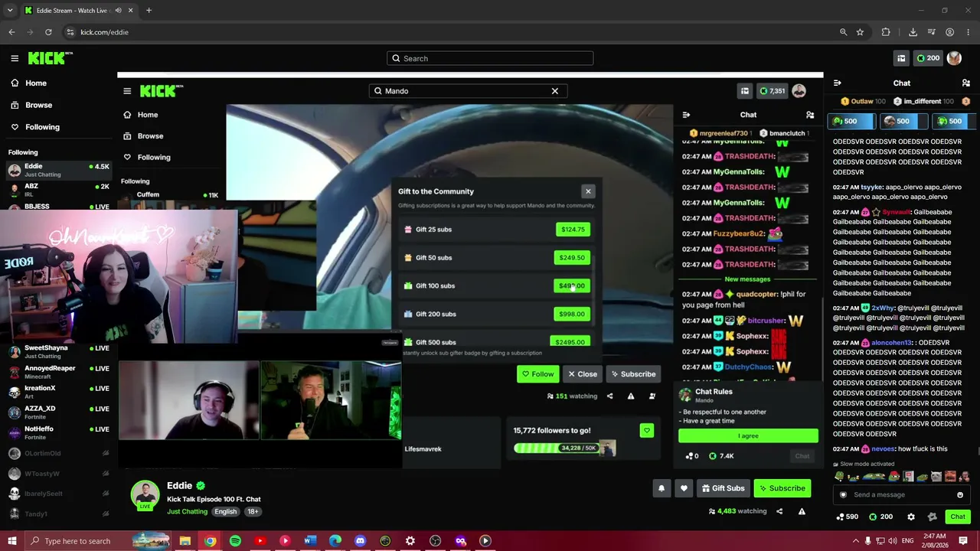980x551 pixels.
Task: Open the AZZA_XD channel from sidebar
Action: (58, 412)
